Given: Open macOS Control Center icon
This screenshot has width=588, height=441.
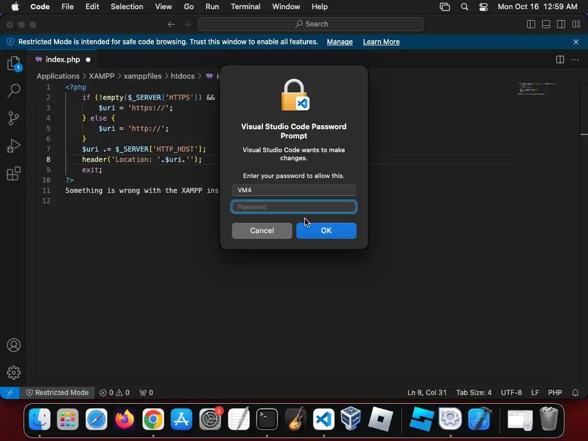Looking at the screenshot, I should pyautogui.click(x=483, y=7).
